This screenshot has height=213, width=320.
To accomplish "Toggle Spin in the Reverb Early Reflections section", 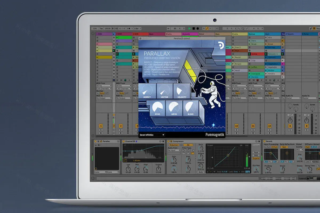I will click(x=284, y=147).
